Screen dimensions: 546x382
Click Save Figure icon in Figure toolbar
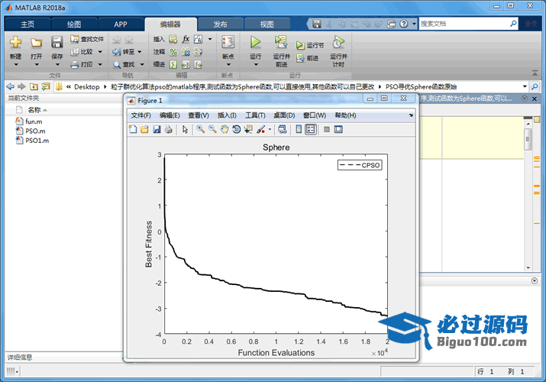157,130
